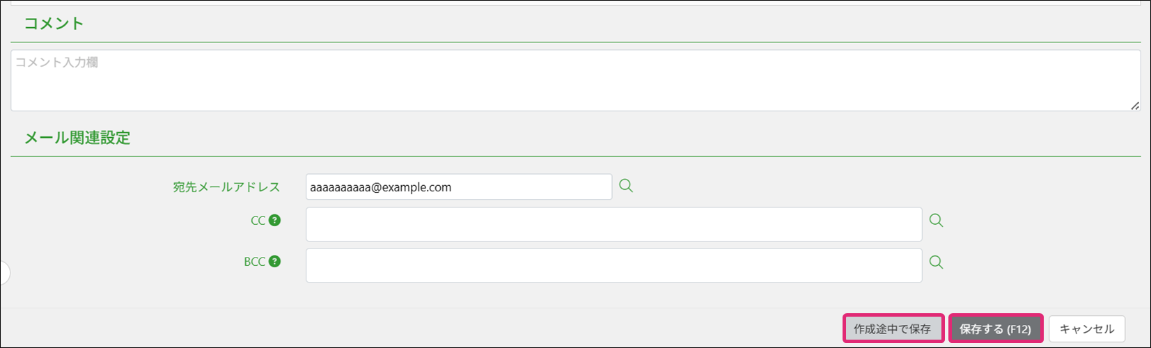Click the CC label text
Viewport: 1151px width, 348px height.
coord(258,221)
